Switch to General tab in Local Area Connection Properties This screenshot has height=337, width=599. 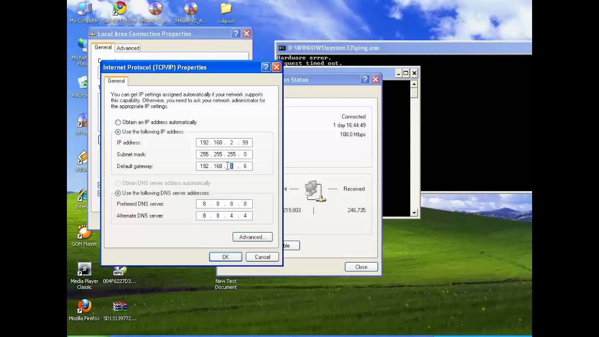103,47
